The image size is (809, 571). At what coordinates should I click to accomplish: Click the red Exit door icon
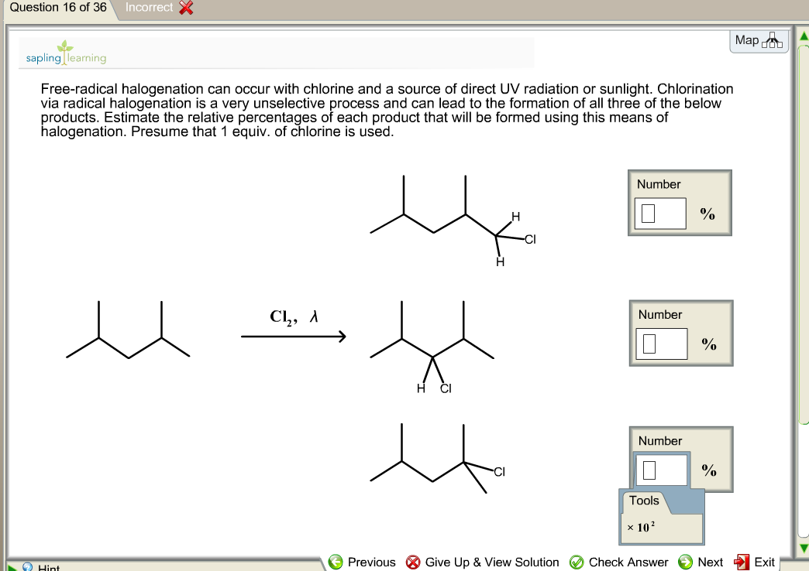pos(742,562)
